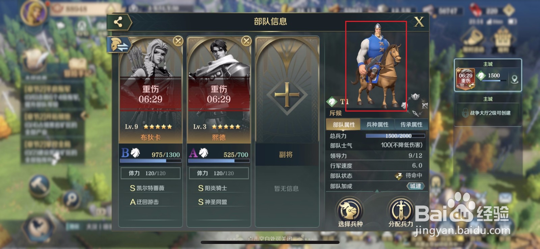Remove 布狄卡 with her X icon
The height and width of the screenshot is (249, 540).
(x=178, y=41)
